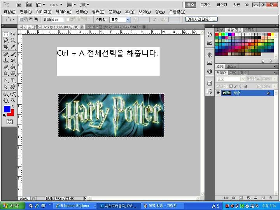
Task: Select the Eraser tool
Action: [6, 67]
